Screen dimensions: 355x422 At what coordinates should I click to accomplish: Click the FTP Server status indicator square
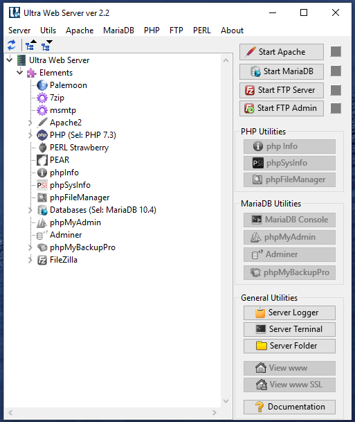336,90
